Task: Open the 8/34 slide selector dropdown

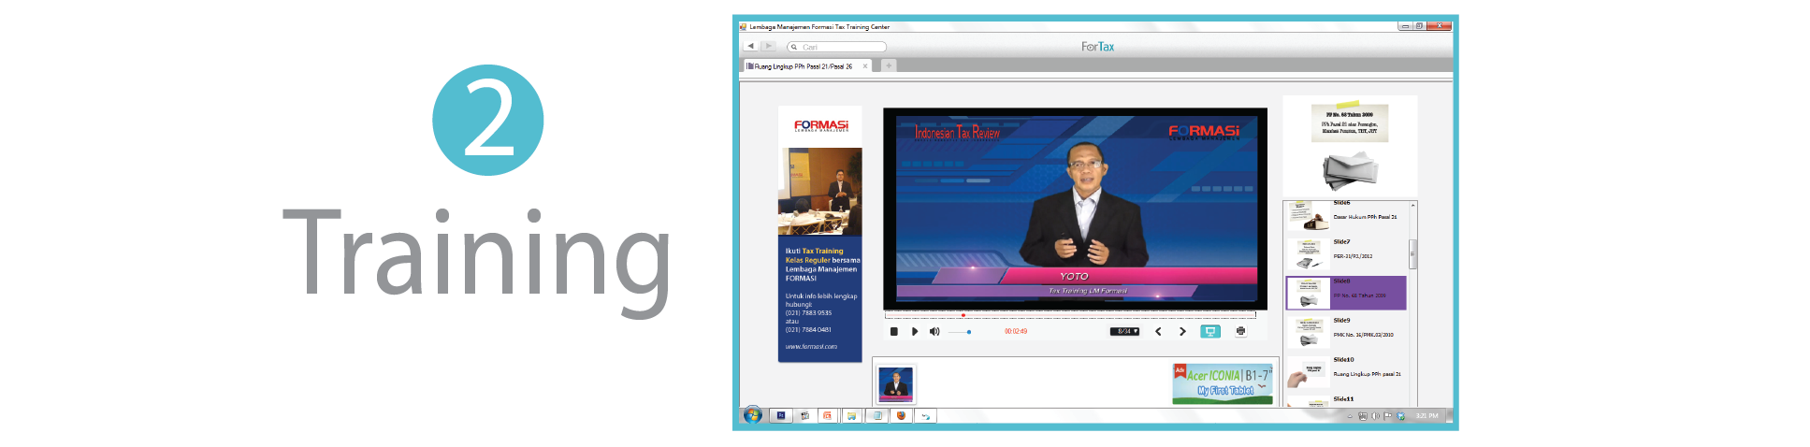Action: click(1124, 331)
